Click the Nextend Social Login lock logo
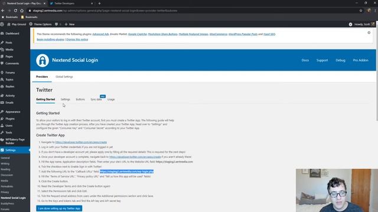 click(43, 60)
